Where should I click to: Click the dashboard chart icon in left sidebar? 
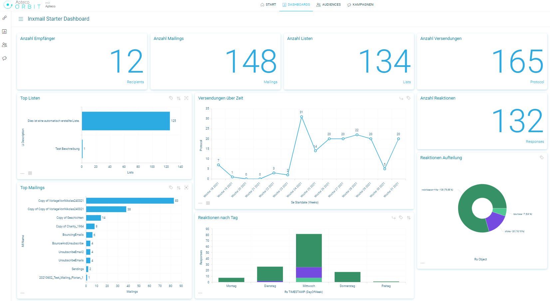4,31
